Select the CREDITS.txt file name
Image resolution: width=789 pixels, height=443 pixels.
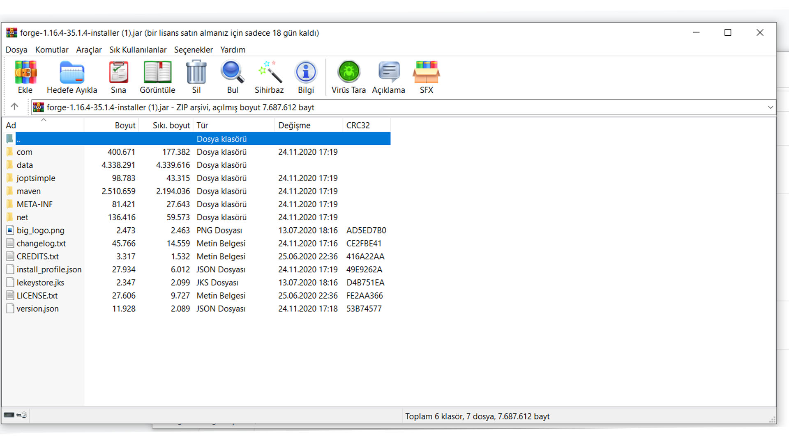(x=38, y=256)
